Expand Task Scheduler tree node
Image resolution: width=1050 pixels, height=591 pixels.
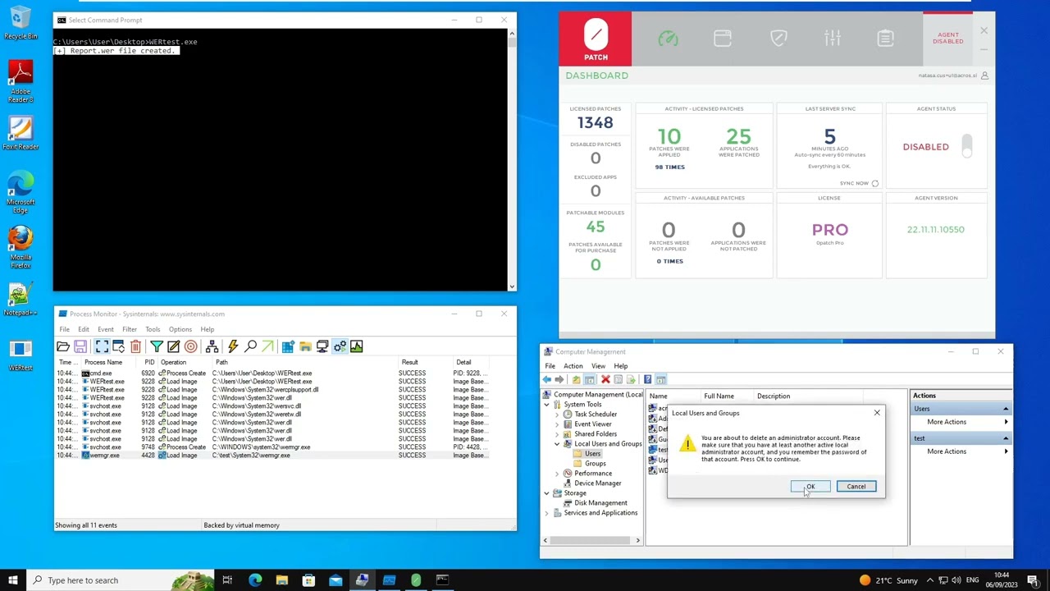(557, 415)
